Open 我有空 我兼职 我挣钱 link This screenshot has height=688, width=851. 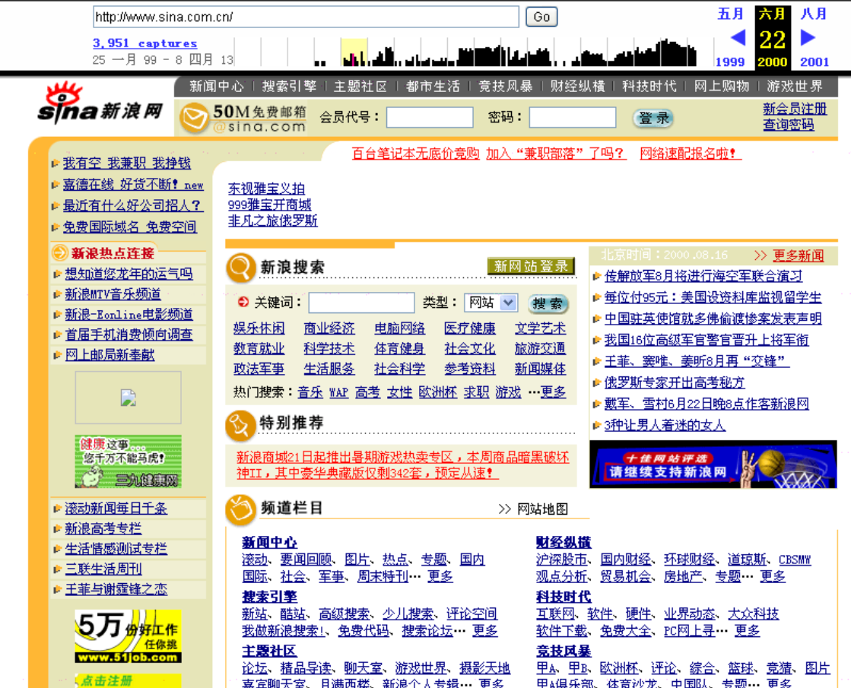(x=127, y=163)
